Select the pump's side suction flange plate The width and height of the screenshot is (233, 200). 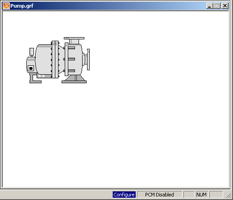pyautogui.click(x=88, y=60)
